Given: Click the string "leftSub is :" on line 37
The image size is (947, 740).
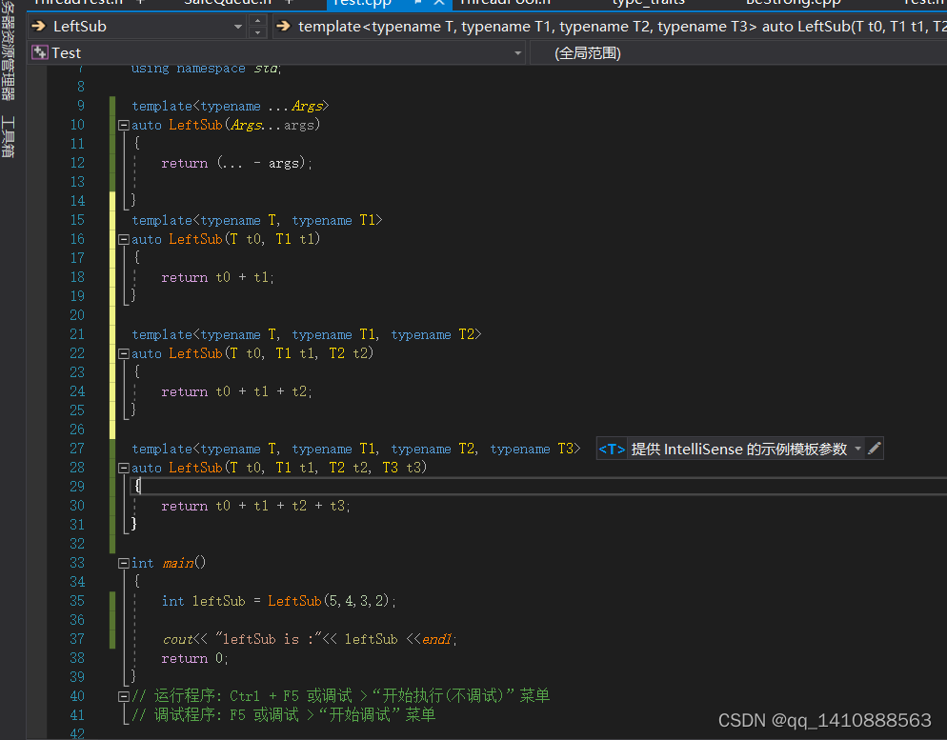Looking at the screenshot, I should 269,639.
